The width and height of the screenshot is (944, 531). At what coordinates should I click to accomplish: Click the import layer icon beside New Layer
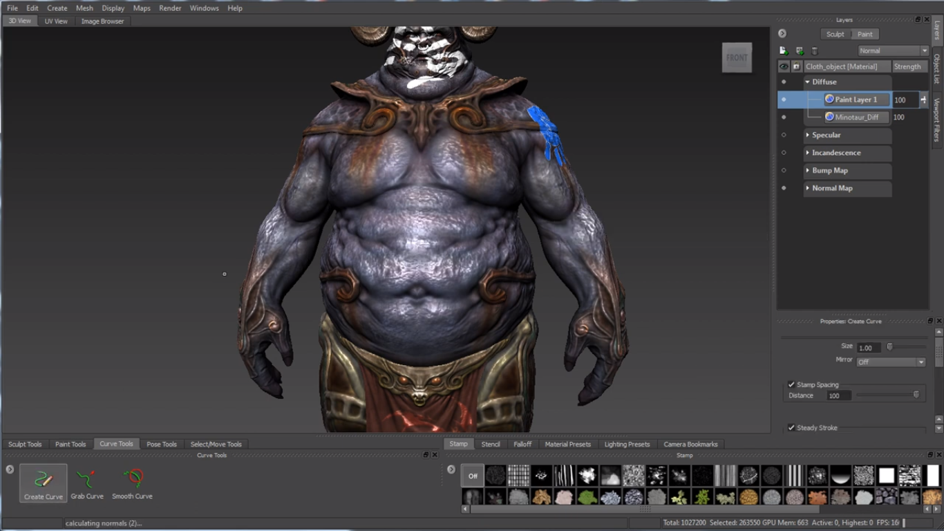click(x=800, y=50)
